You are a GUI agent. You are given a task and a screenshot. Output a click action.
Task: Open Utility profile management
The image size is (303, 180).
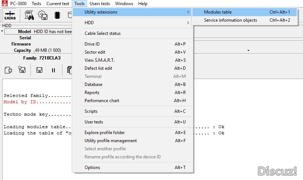(132, 141)
